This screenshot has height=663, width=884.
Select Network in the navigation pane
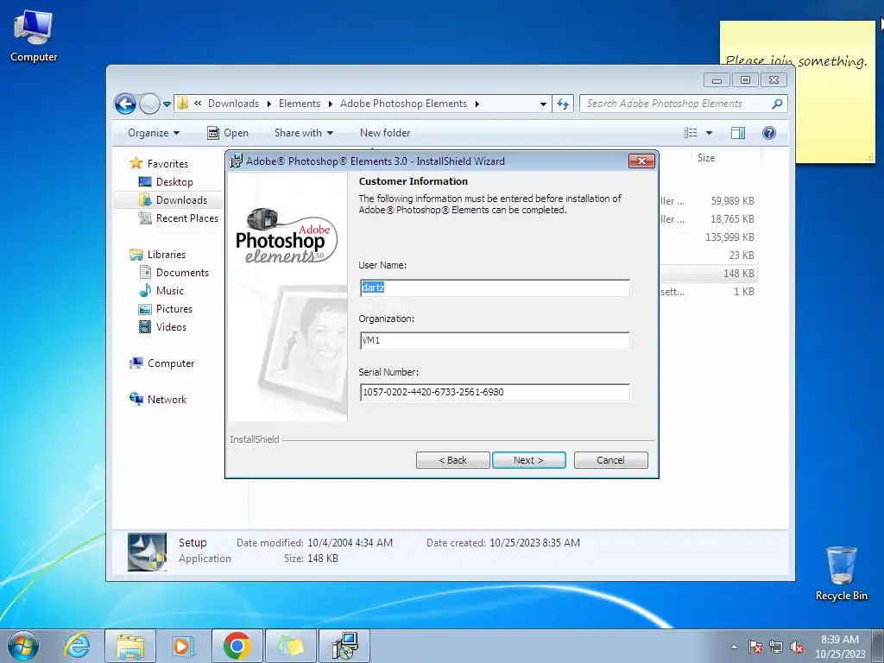point(167,400)
